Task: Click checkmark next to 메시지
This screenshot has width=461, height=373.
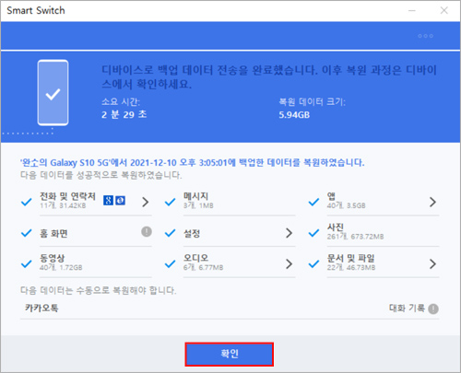Action: click(170, 202)
